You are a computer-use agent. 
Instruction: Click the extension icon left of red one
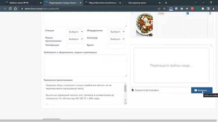tap(187, 8)
